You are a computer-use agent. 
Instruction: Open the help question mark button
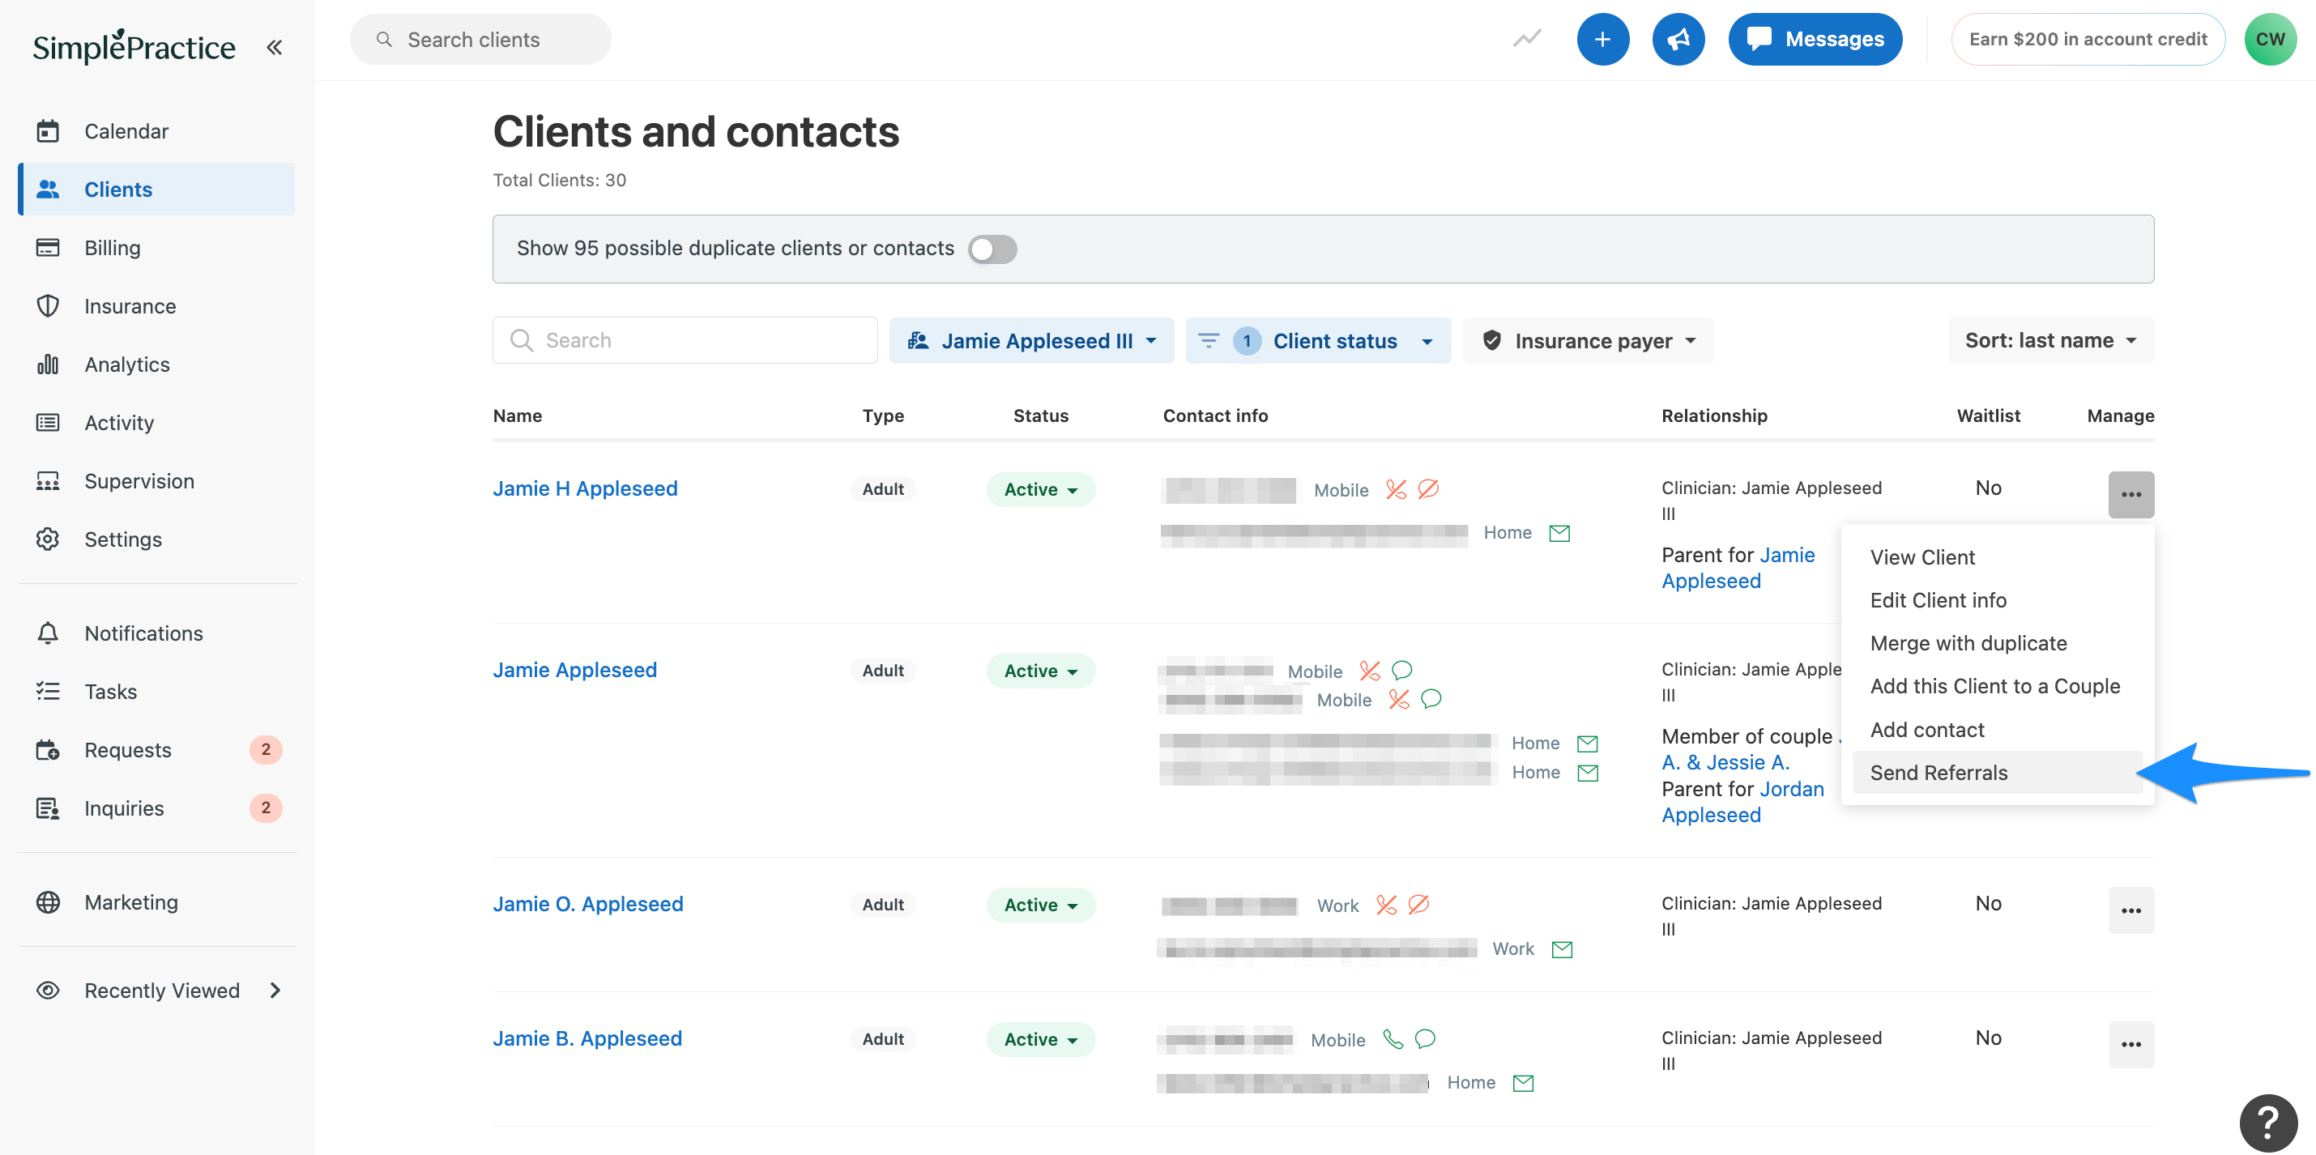pos(2267,1122)
